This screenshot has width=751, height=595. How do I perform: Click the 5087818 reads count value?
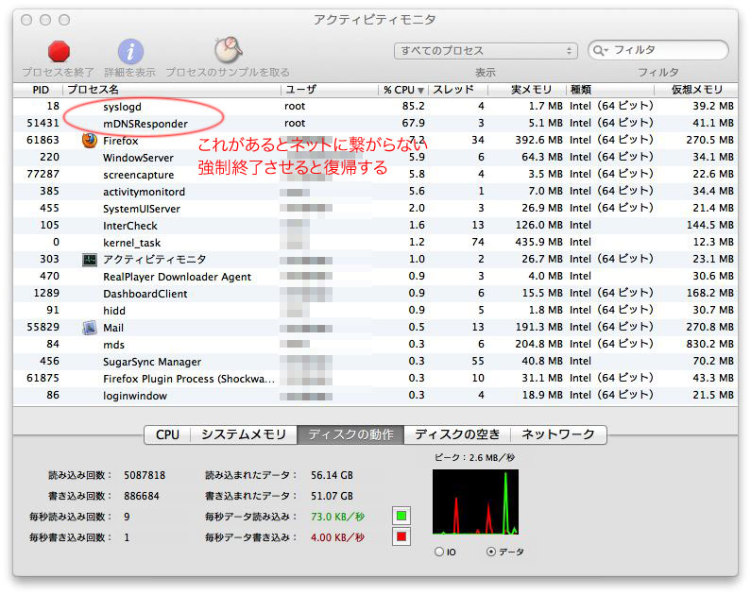click(145, 475)
